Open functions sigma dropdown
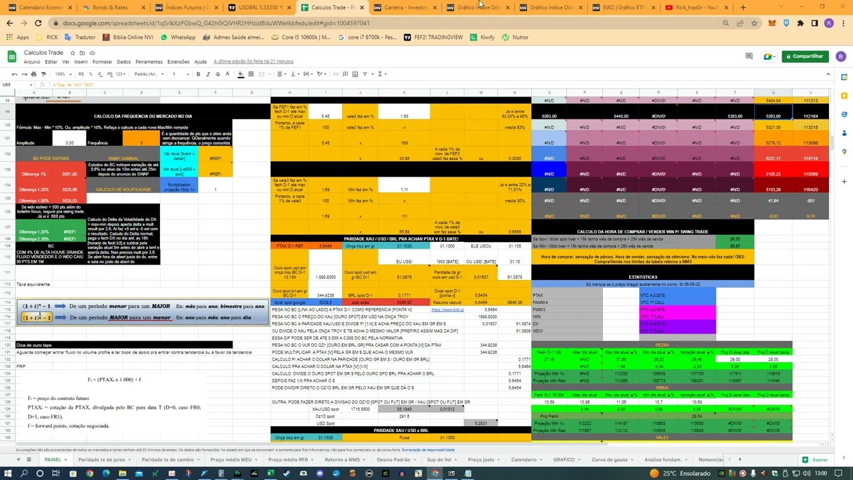The height and width of the screenshot is (480, 853). [382, 74]
